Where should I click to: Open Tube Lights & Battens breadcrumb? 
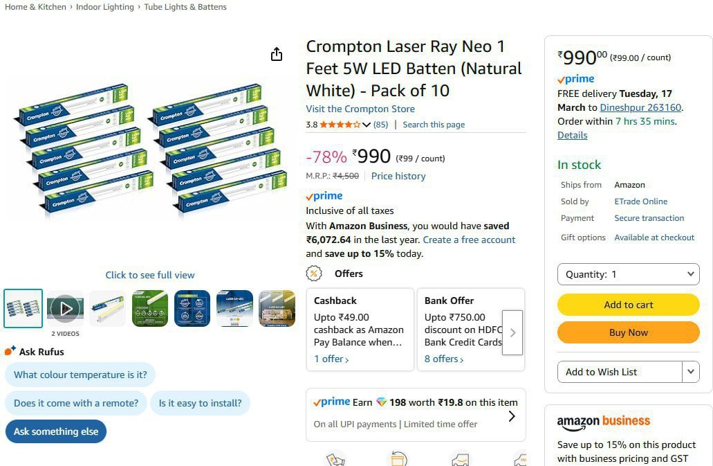185,7
